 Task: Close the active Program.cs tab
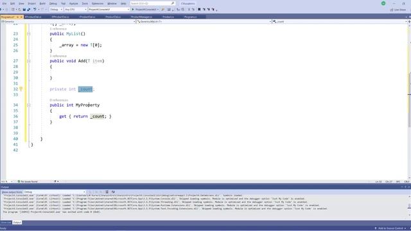click(21, 17)
